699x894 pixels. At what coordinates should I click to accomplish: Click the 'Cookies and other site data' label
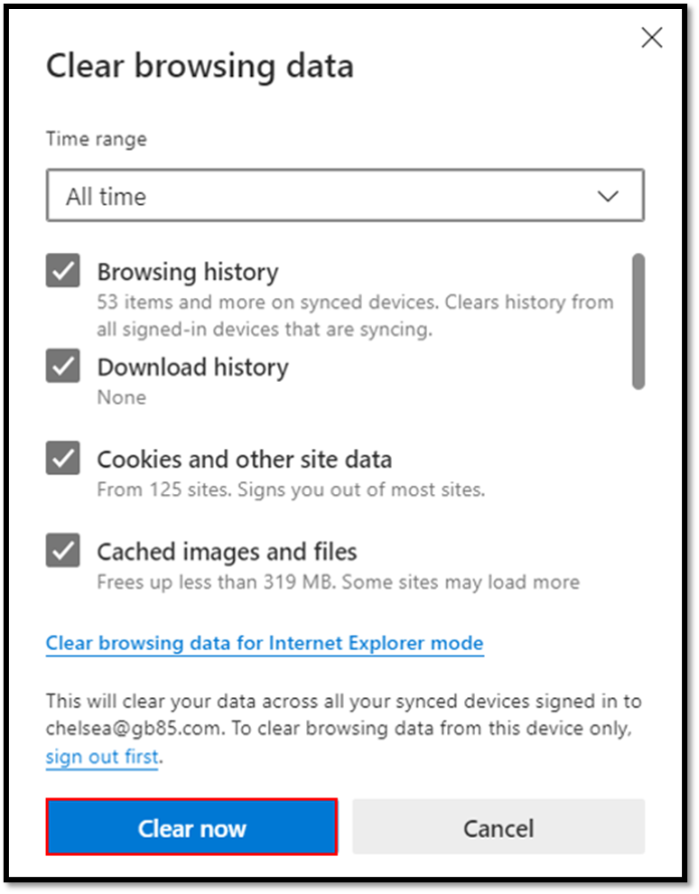point(244,460)
